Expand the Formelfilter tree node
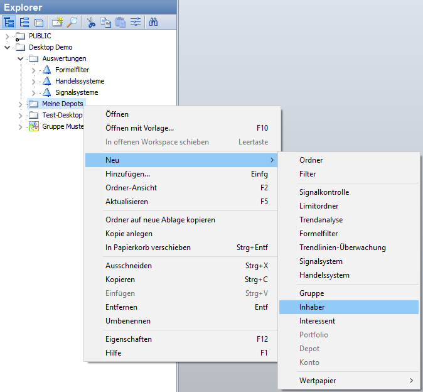 pos(33,70)
